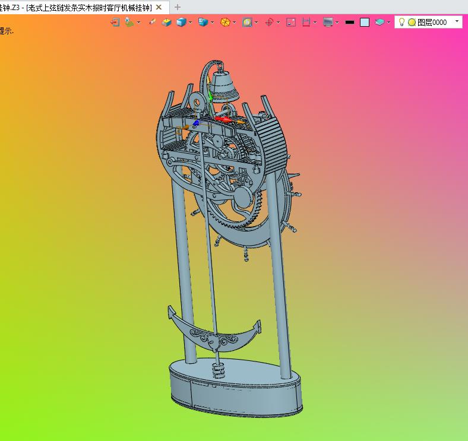
Task: Click the grey monitor display icon
Action: pyautogui.click(x=328, y=23)
